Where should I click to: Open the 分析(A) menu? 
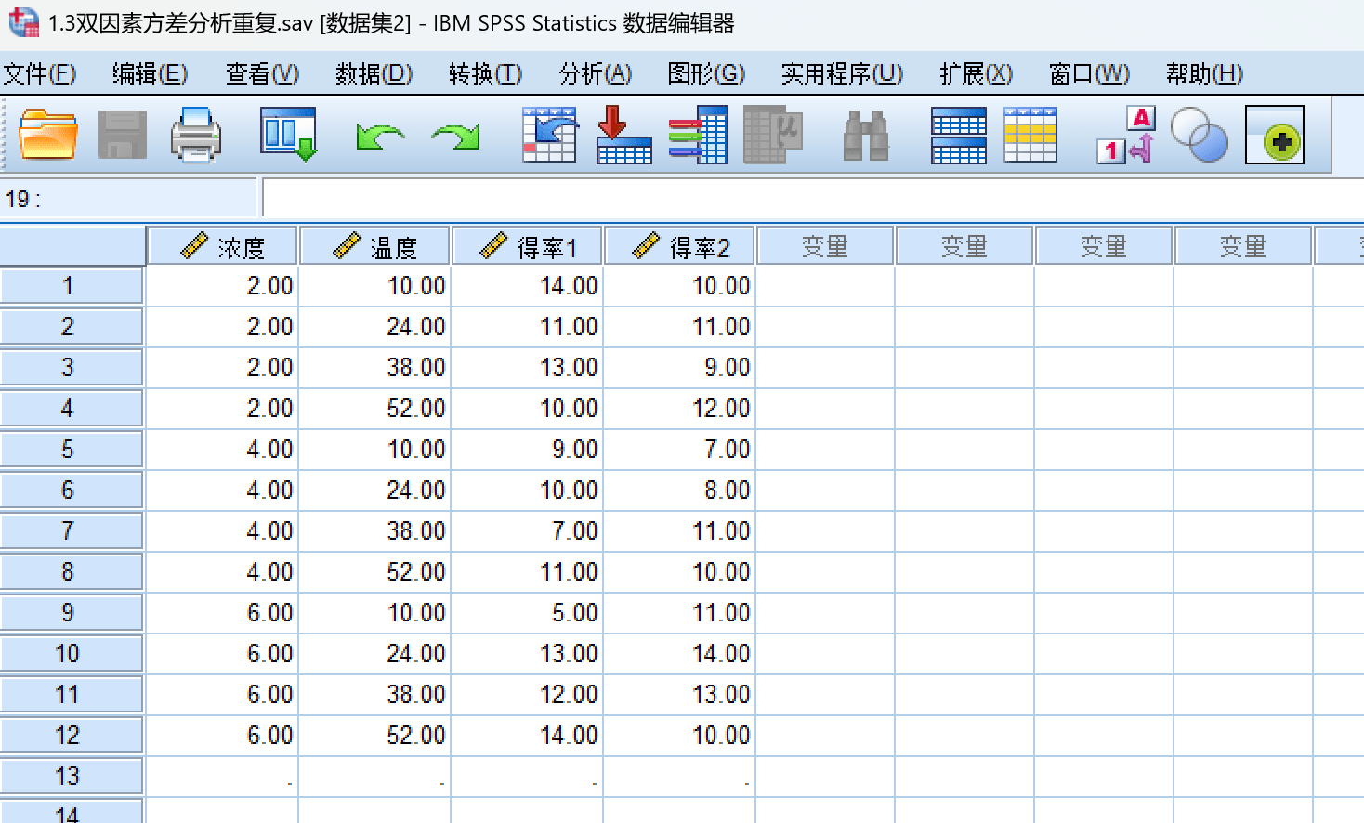595,73
